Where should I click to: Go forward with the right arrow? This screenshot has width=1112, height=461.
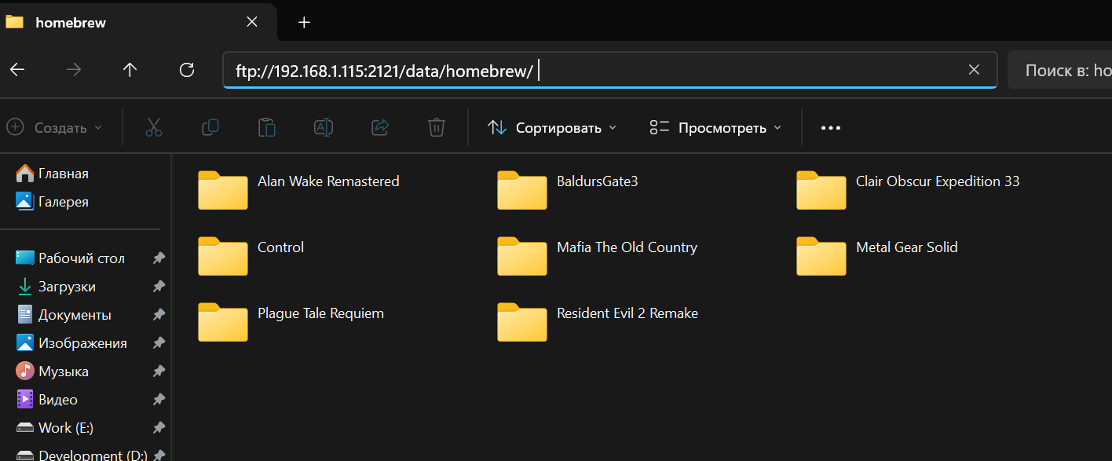pyautogui.click(x=74, y=70)
